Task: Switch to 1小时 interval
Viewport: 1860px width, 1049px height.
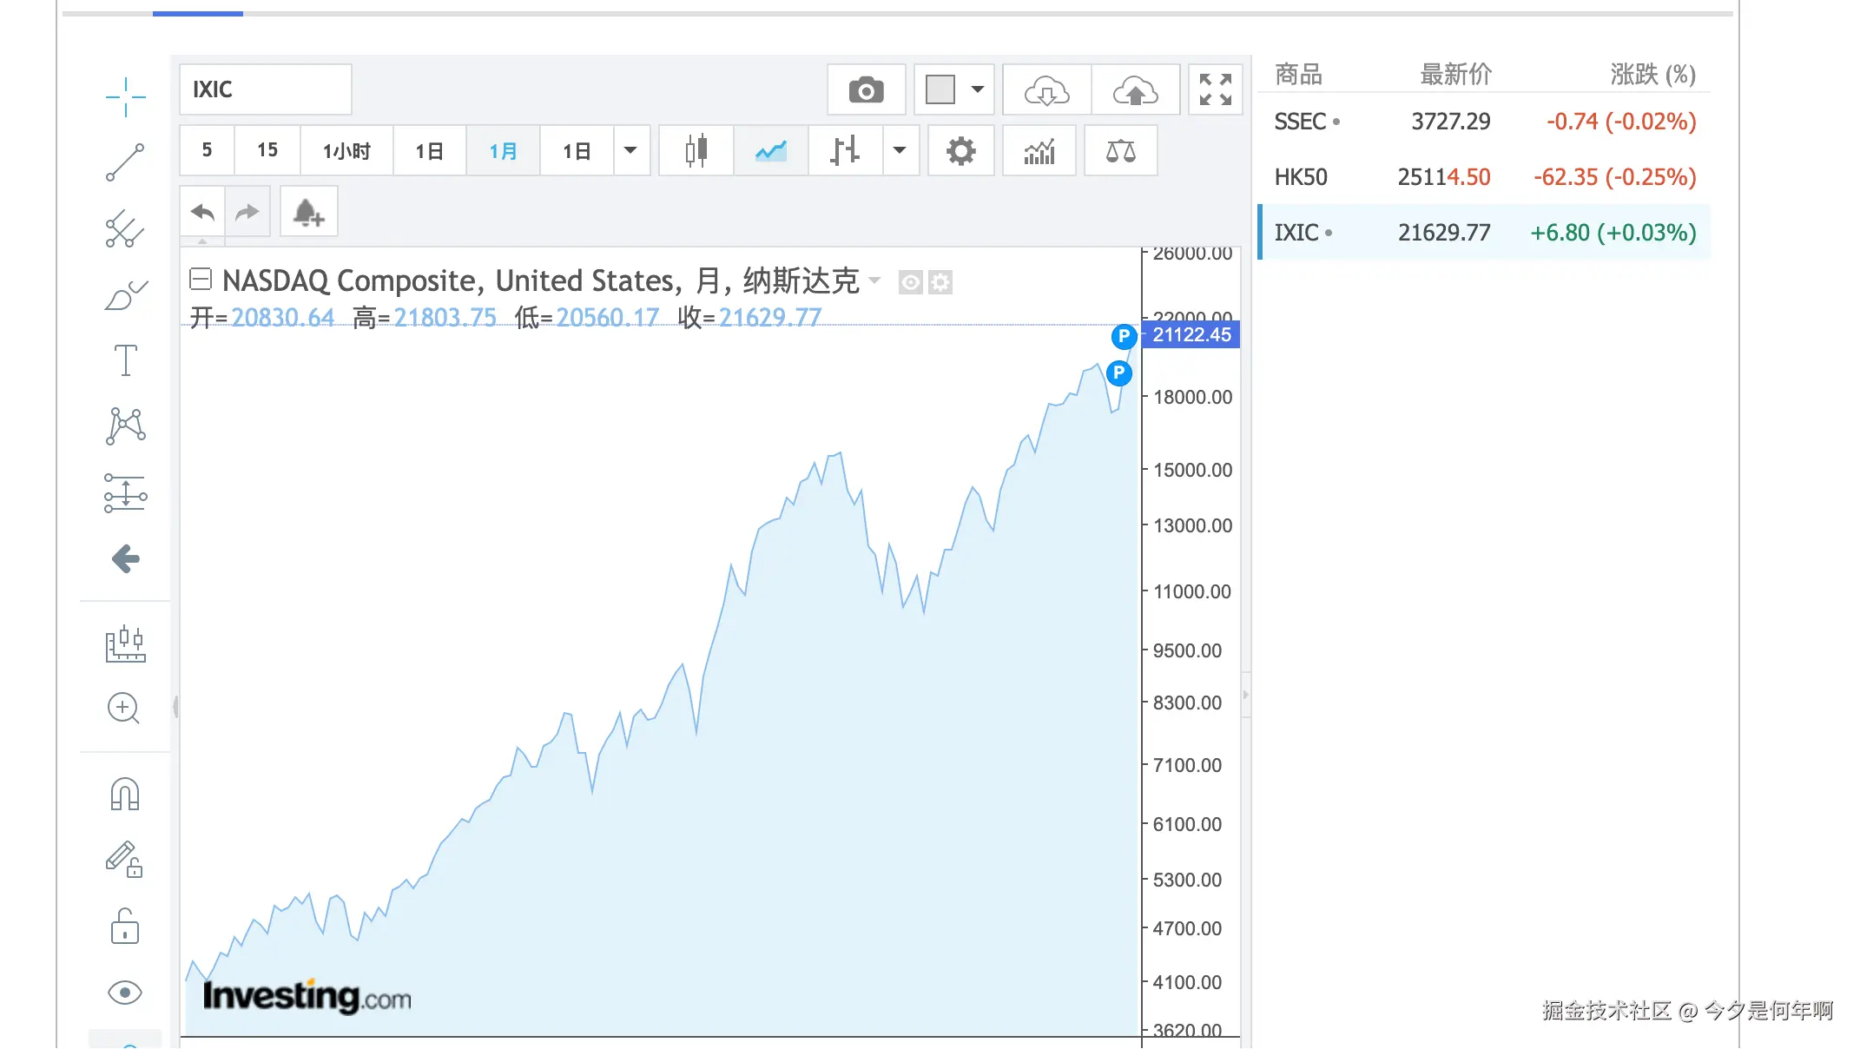Action: [346, 150]
